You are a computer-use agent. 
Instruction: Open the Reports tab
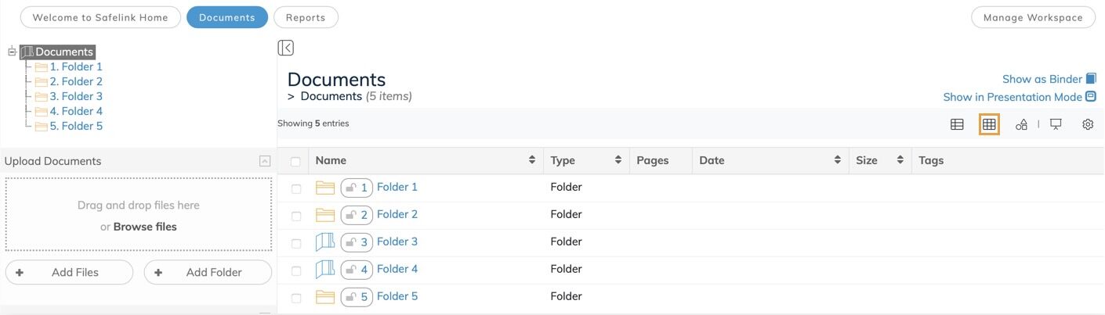(x=306, y=17)
